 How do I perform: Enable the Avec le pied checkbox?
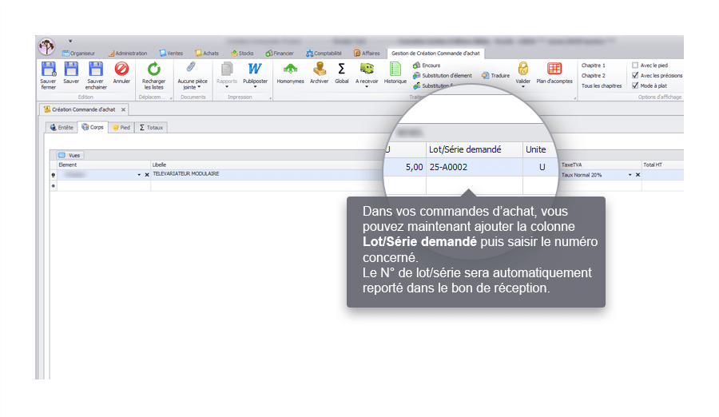[x=635, y=66]
